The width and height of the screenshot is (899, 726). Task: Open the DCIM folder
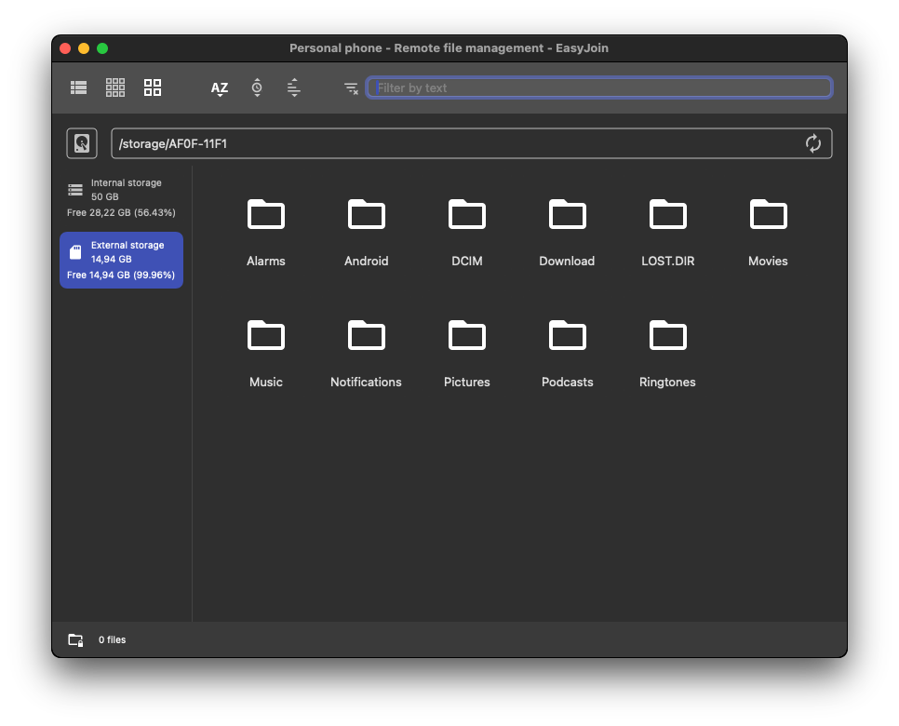tap(466, 233)
